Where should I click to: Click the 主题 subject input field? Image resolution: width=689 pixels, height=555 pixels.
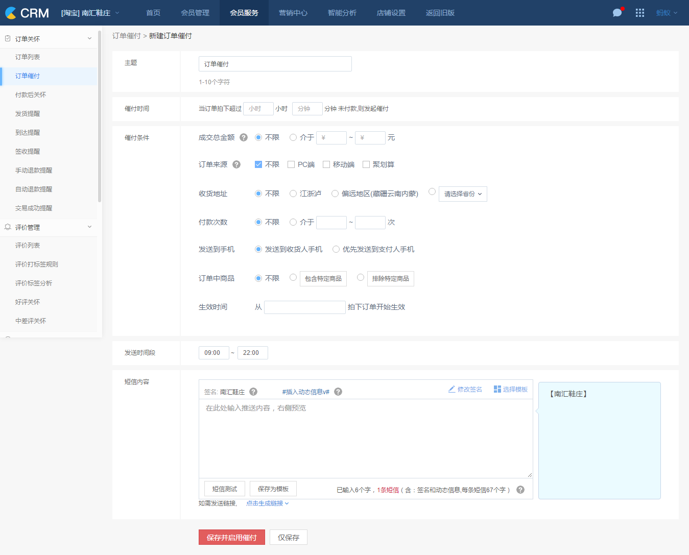click(275, 64)
